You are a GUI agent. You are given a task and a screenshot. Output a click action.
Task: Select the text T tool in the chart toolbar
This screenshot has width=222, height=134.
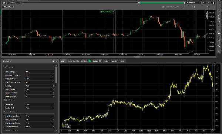(219, 47)
